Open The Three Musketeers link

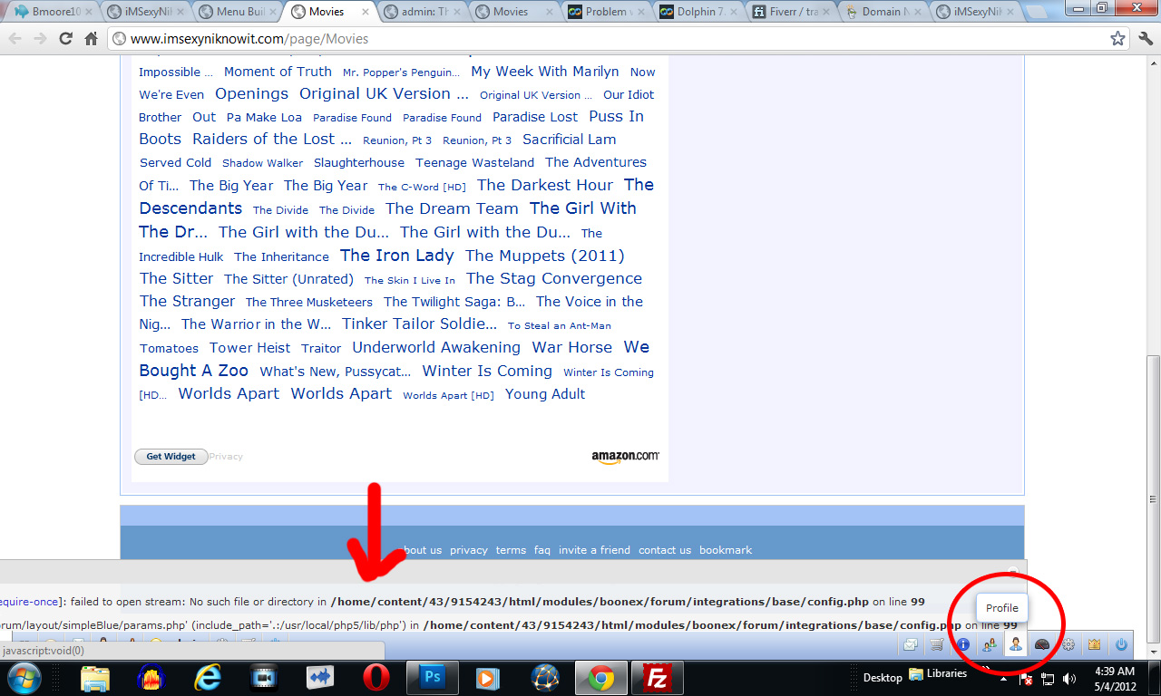(309, 303)
